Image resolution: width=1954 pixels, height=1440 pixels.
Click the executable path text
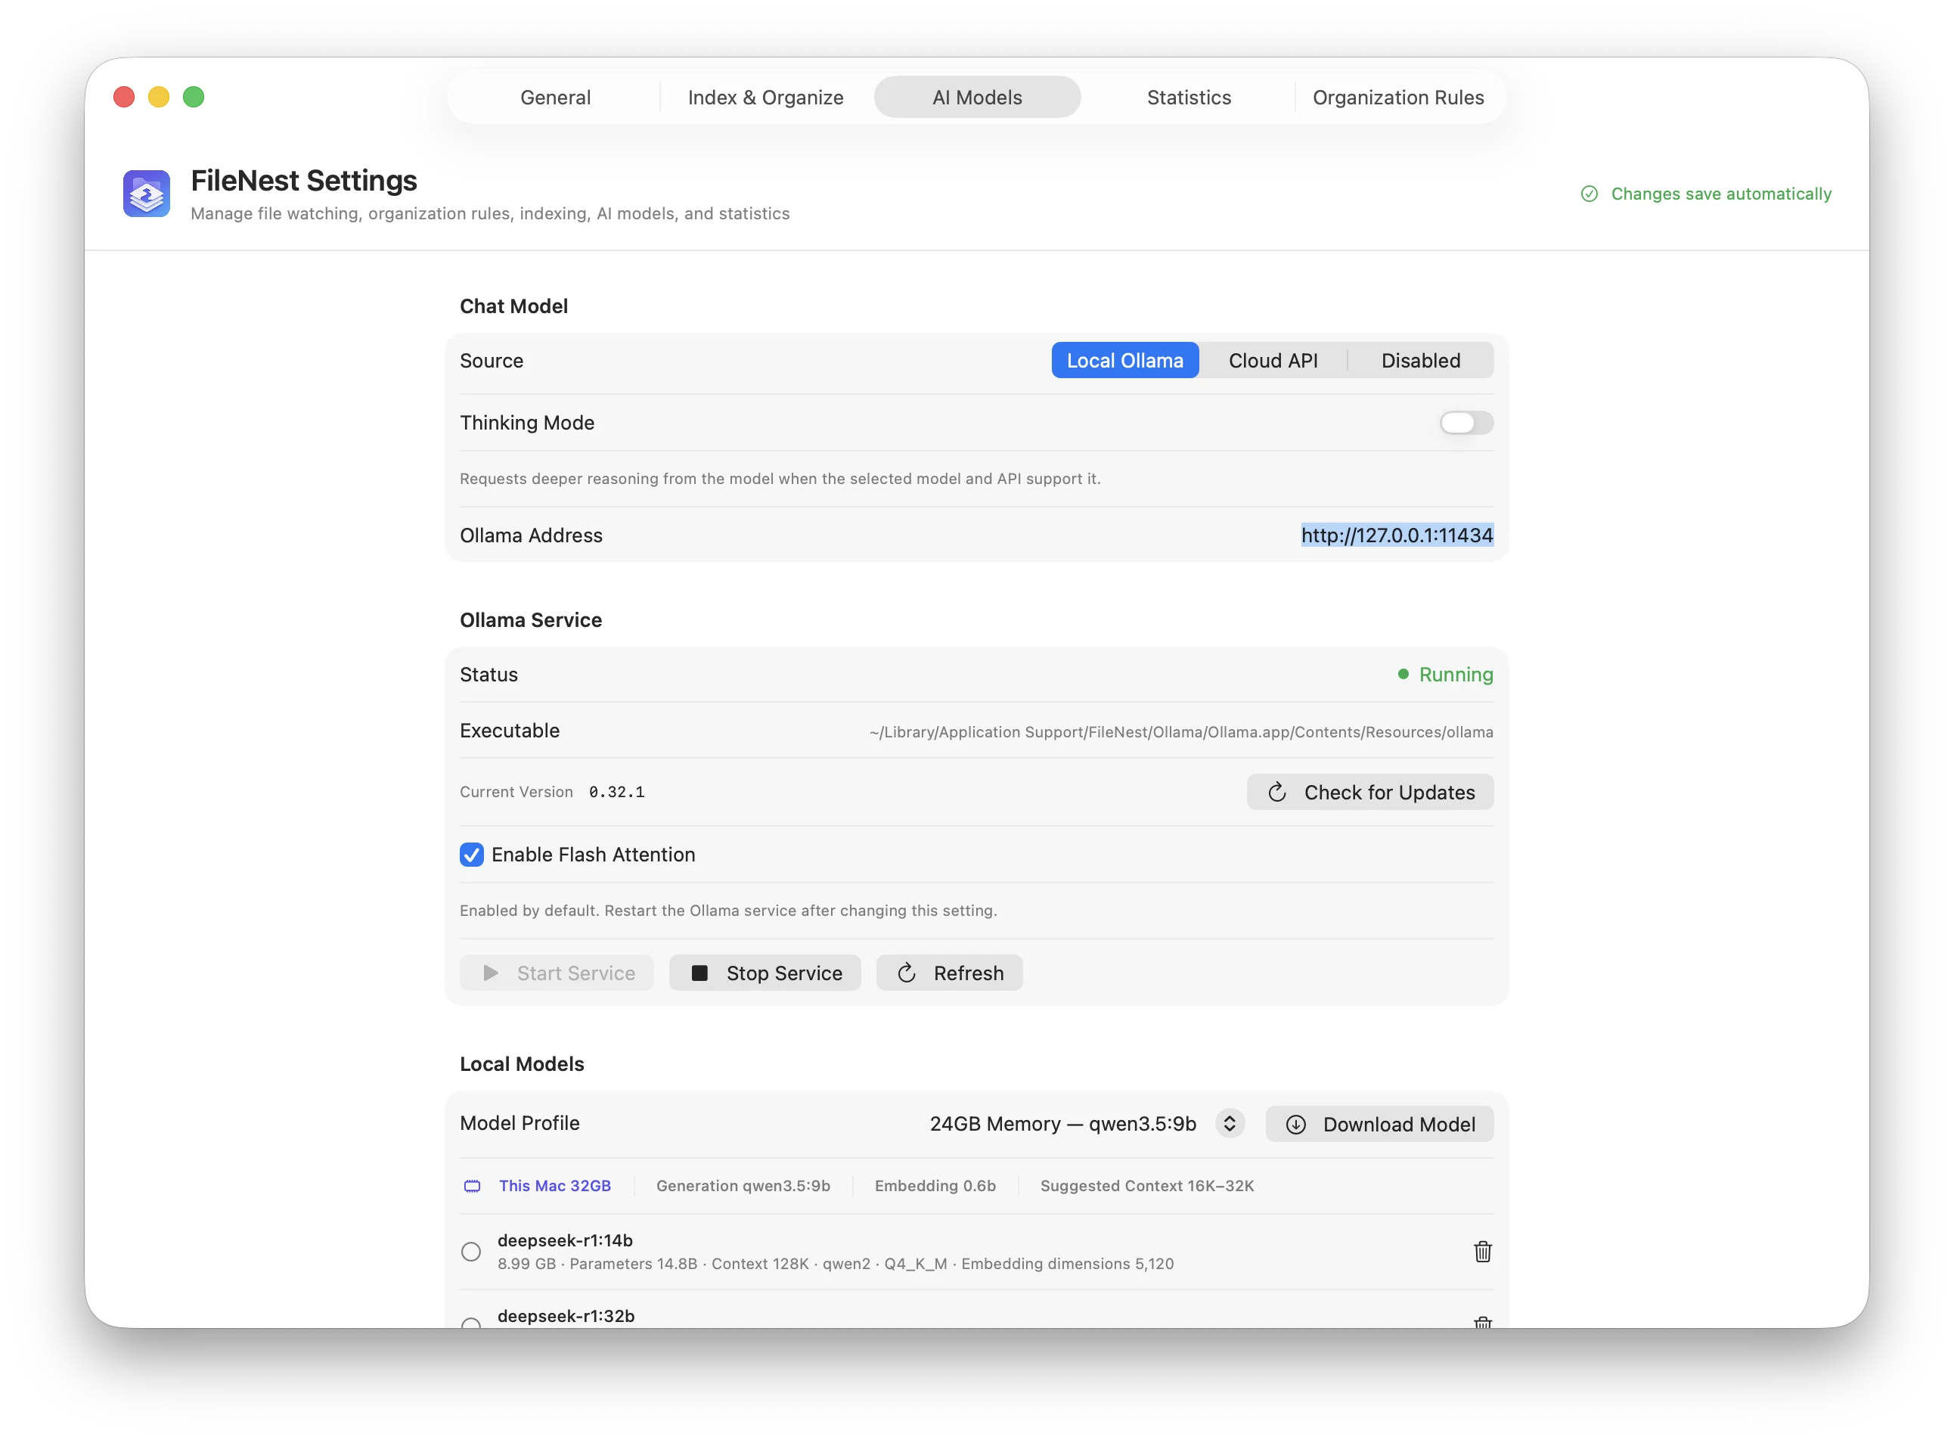tap(1180, 731)
